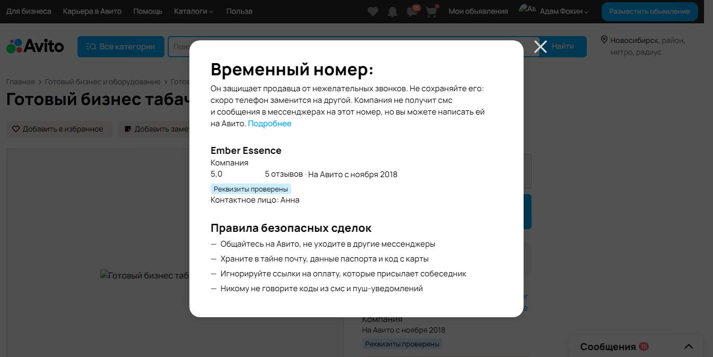Expand the Сообщения panel chevron
The height and width of the screenshot is (357, 713).
pyautogui.click(x=689, y=346)
